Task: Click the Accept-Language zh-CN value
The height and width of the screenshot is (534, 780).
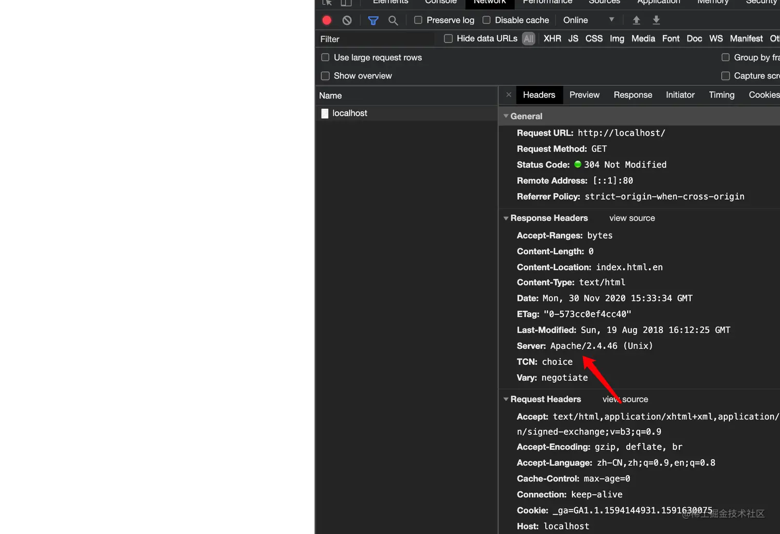Action: point(656,463)
